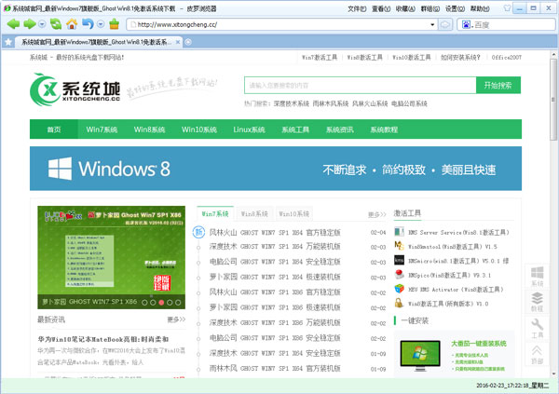Click the 萝卜家园 Ghost Win7 slideshow image
The image size is (559, 394).
111,257
